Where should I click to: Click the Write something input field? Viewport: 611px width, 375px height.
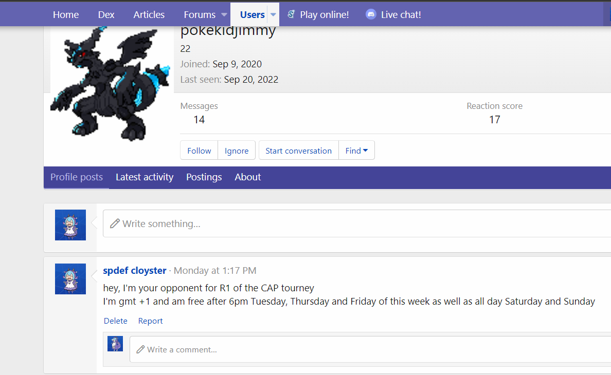point(356,223)
